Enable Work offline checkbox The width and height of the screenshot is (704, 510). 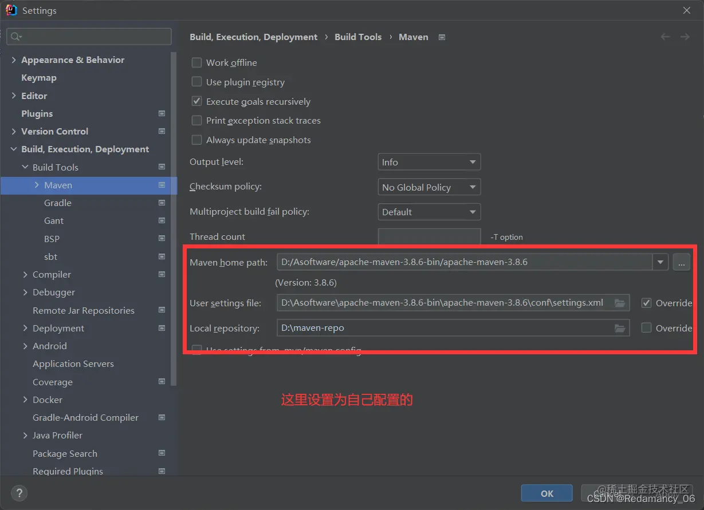pos(196,62)
